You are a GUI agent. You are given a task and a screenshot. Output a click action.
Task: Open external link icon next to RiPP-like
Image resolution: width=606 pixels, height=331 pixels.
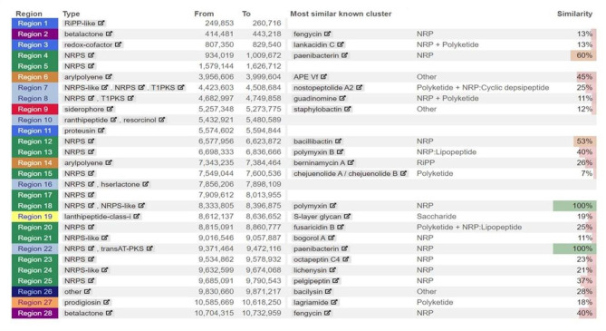[101, 23]
